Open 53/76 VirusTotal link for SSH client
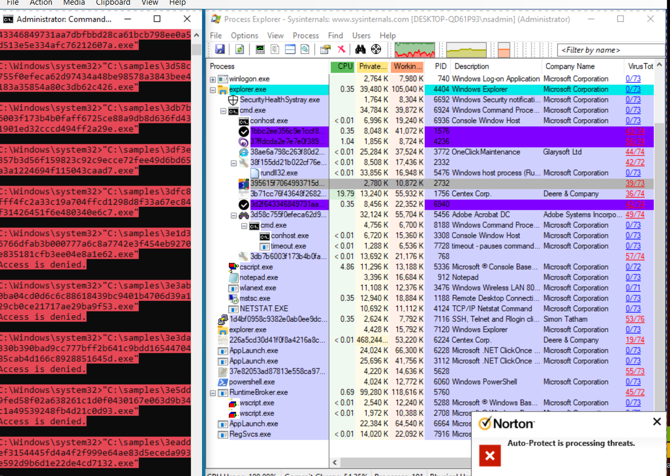Viewport: 670px width, 476px height. point(634,319)
